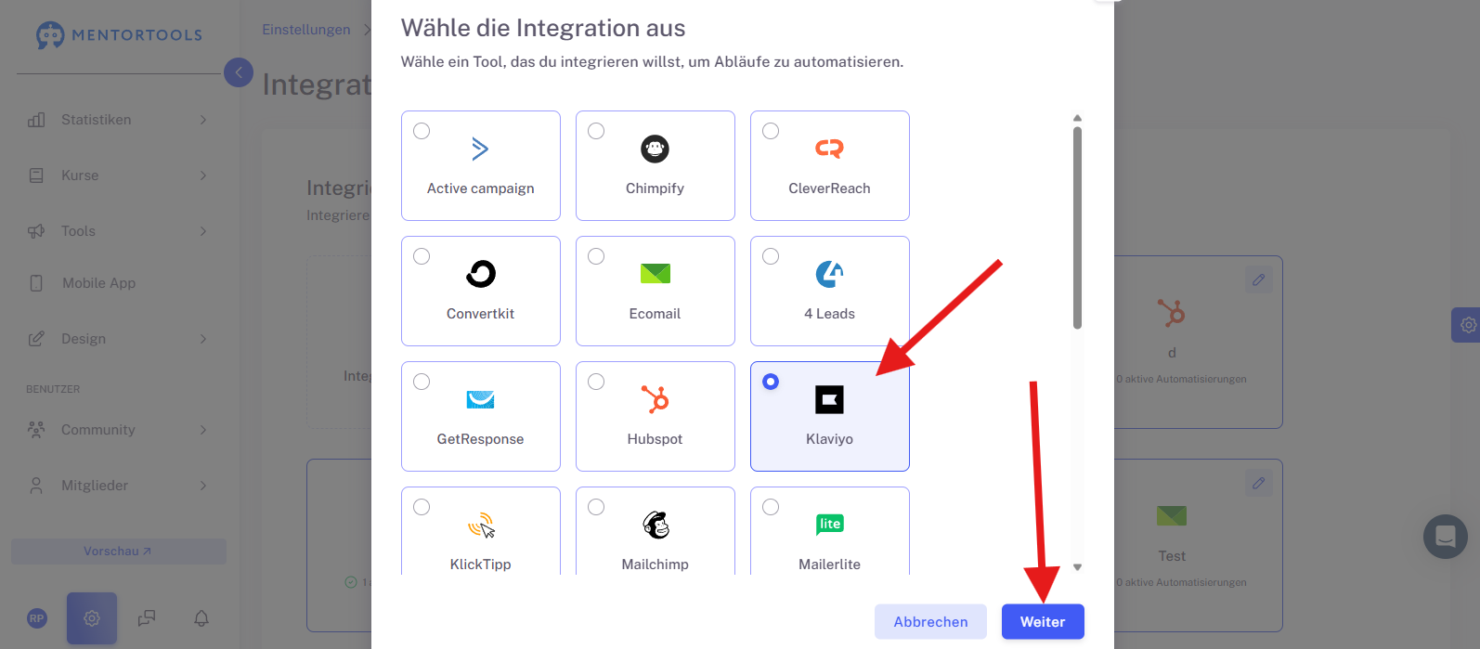This screenshot has height=649, width=1480.
Task: Click the Convertkit circular logo icon
Action: click(480, 274)
